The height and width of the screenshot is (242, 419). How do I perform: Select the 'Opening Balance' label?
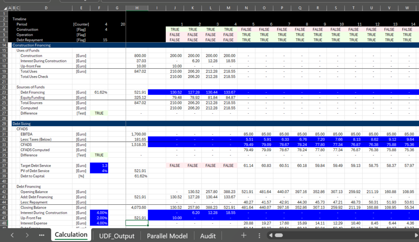point(34,192)
